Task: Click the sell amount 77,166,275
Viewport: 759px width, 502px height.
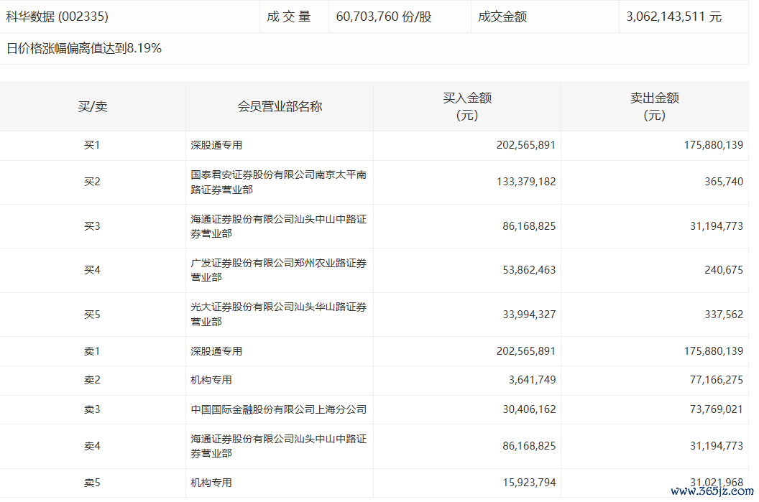Action: point(717,380)
